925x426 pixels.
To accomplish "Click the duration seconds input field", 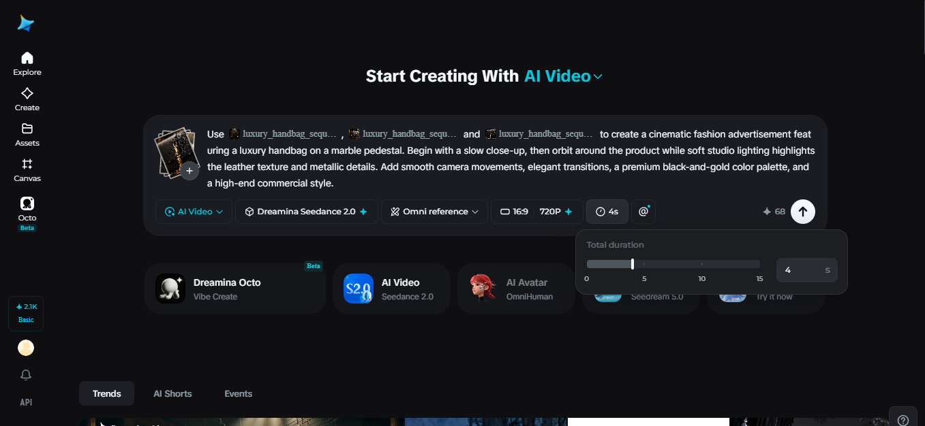I will [807, 270].
